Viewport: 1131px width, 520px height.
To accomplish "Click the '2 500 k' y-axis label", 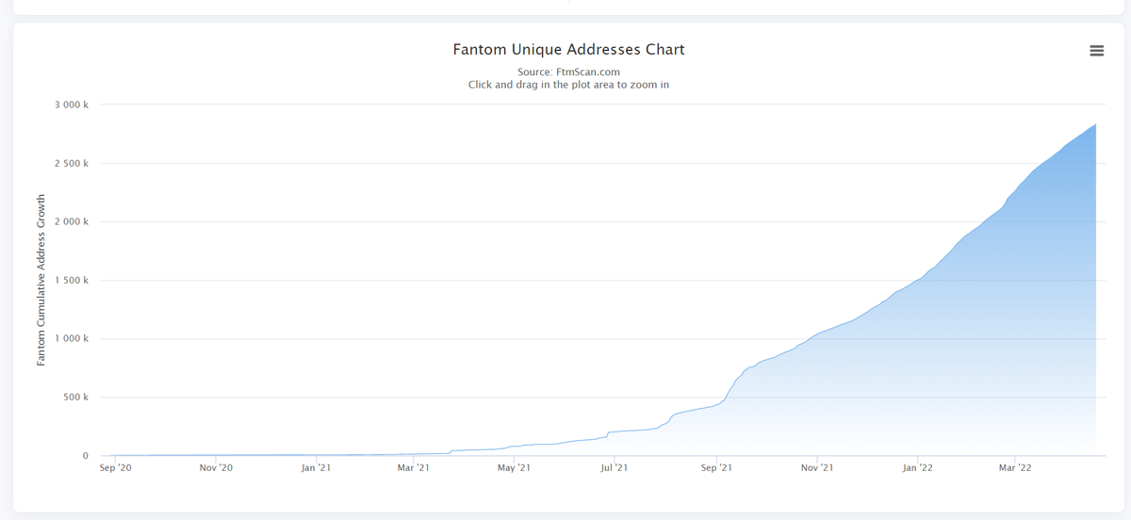I will 72,163.
